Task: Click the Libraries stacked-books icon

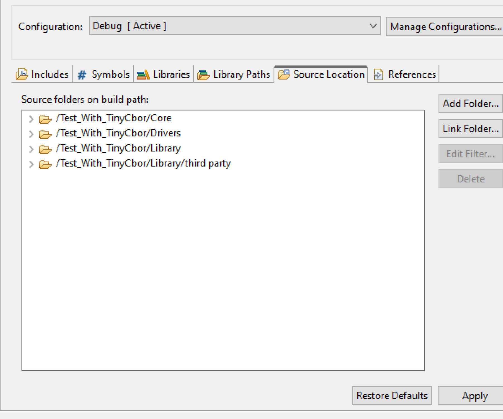Action: coord(143,74)
